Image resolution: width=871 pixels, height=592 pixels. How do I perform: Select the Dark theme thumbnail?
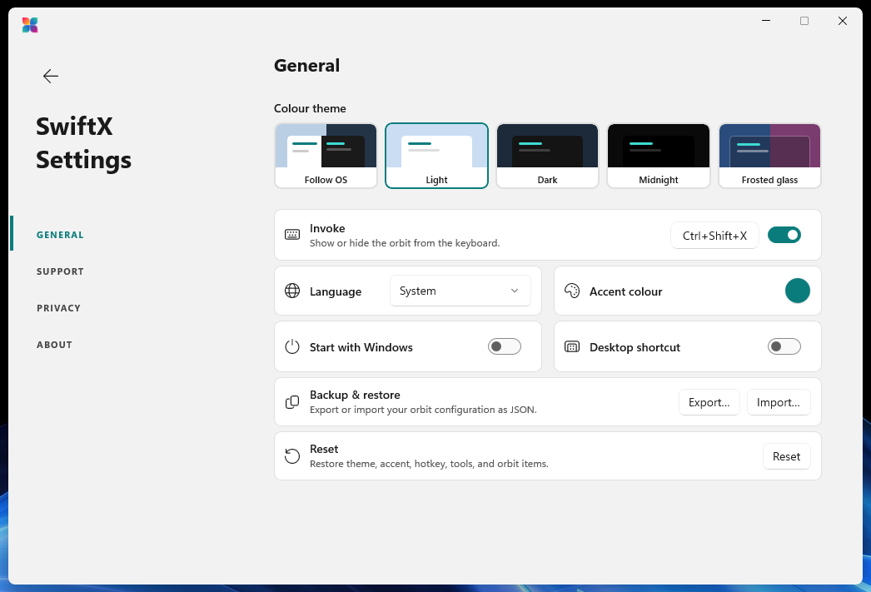point(547,156)
